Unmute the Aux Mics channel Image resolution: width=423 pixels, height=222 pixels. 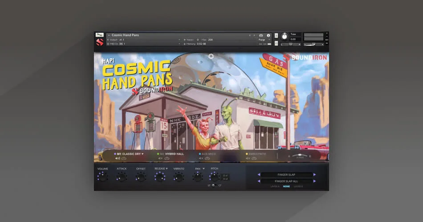click(201, 158)
